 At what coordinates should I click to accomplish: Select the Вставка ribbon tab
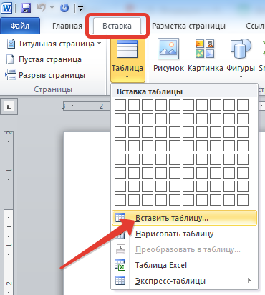(117, 26)
